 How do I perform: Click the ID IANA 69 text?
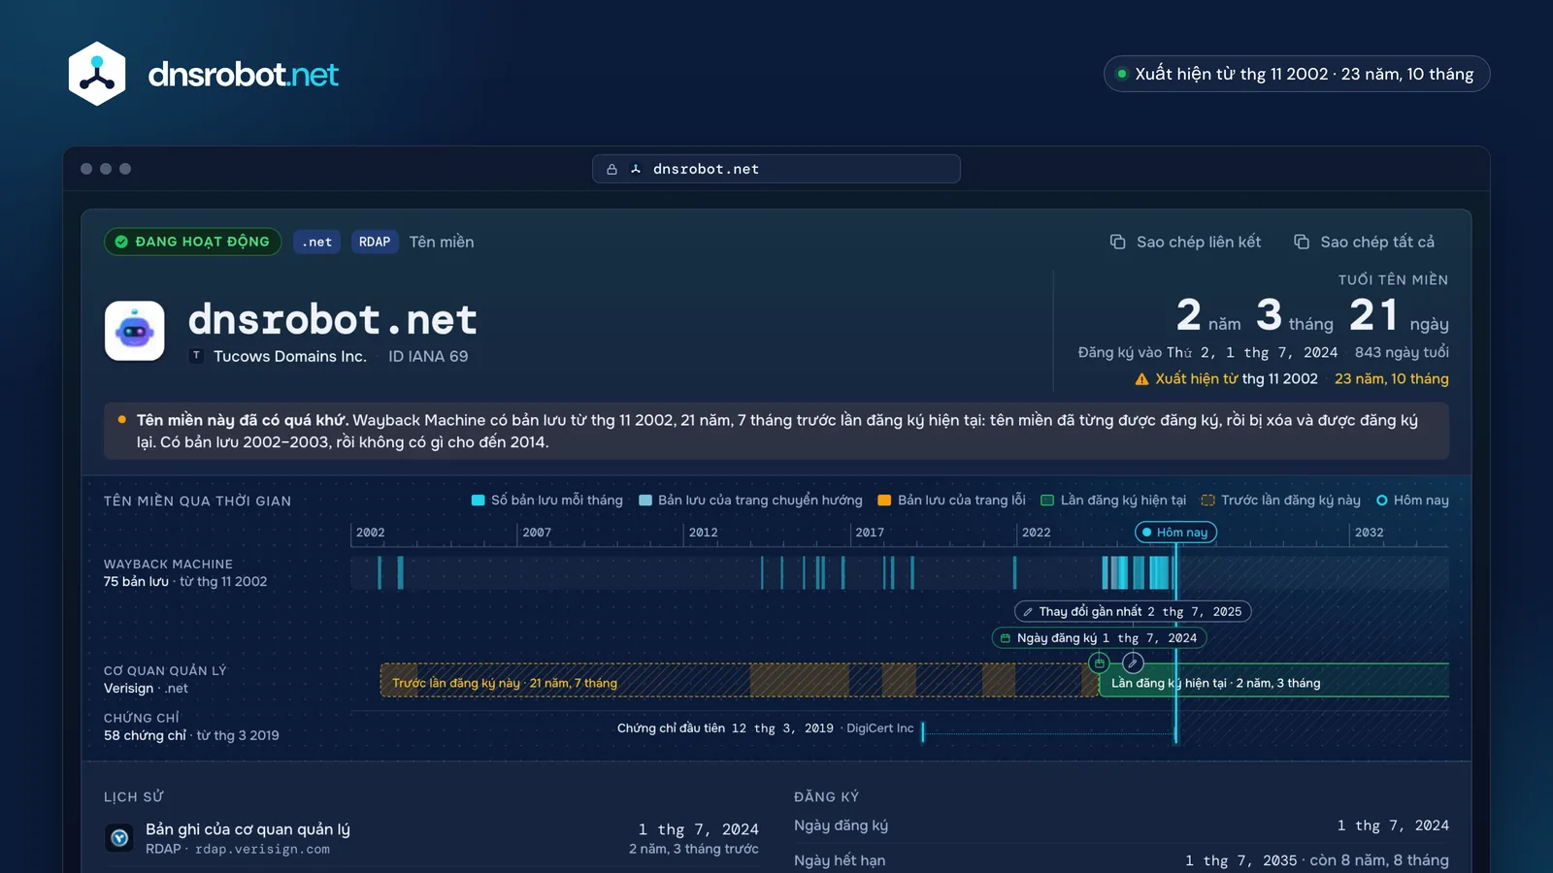coord(428,356)
